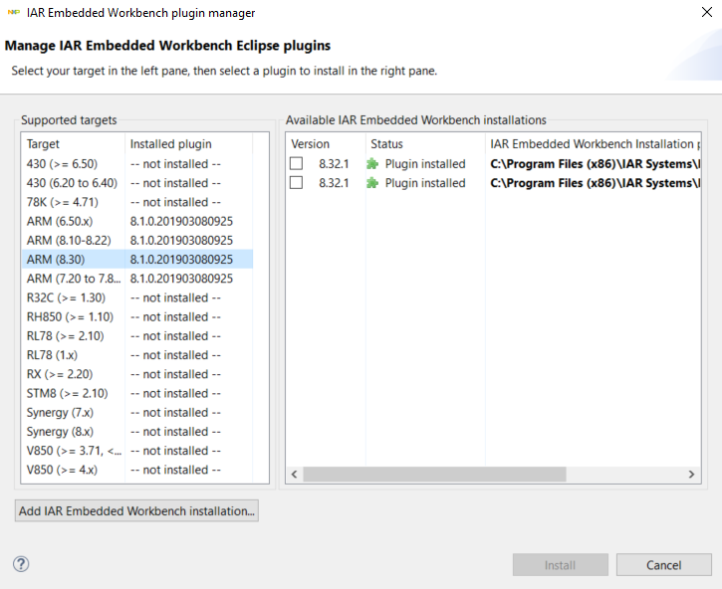Click Add IAR Embedded Workbench installation button
722x589 pixels.
pos(137,510)
